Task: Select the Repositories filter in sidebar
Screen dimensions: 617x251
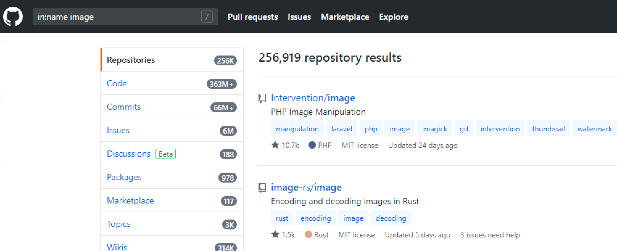Action: pyautogui.click(x=172, y=60)
